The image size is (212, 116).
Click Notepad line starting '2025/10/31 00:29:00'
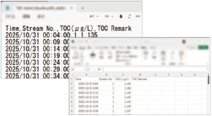pos(38,69)
